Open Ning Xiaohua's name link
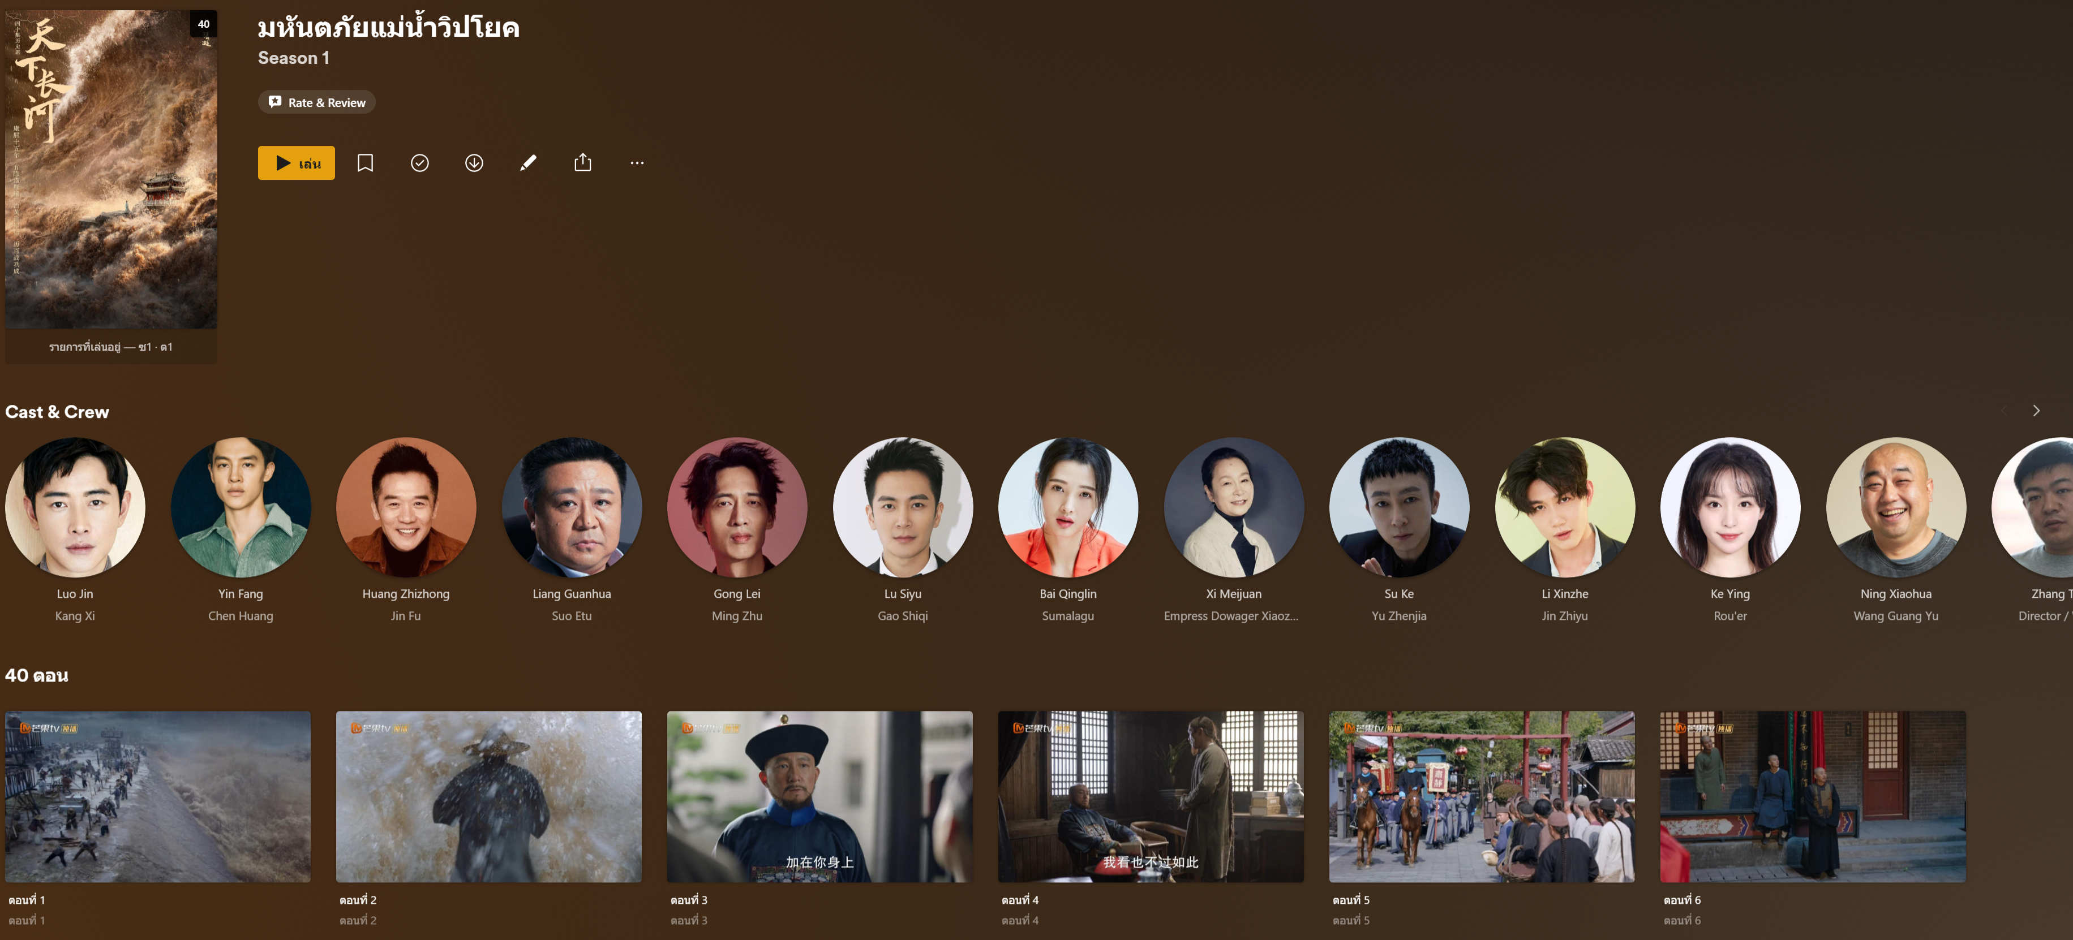 pos(1895,594)
